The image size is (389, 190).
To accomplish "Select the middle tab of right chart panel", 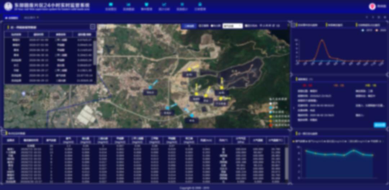I will [x=334, y=25].
